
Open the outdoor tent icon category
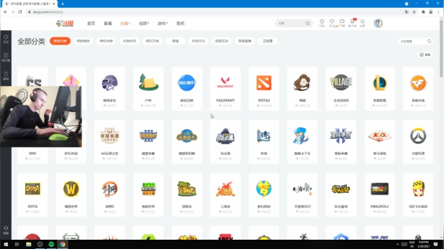click(x=149, y=89)
